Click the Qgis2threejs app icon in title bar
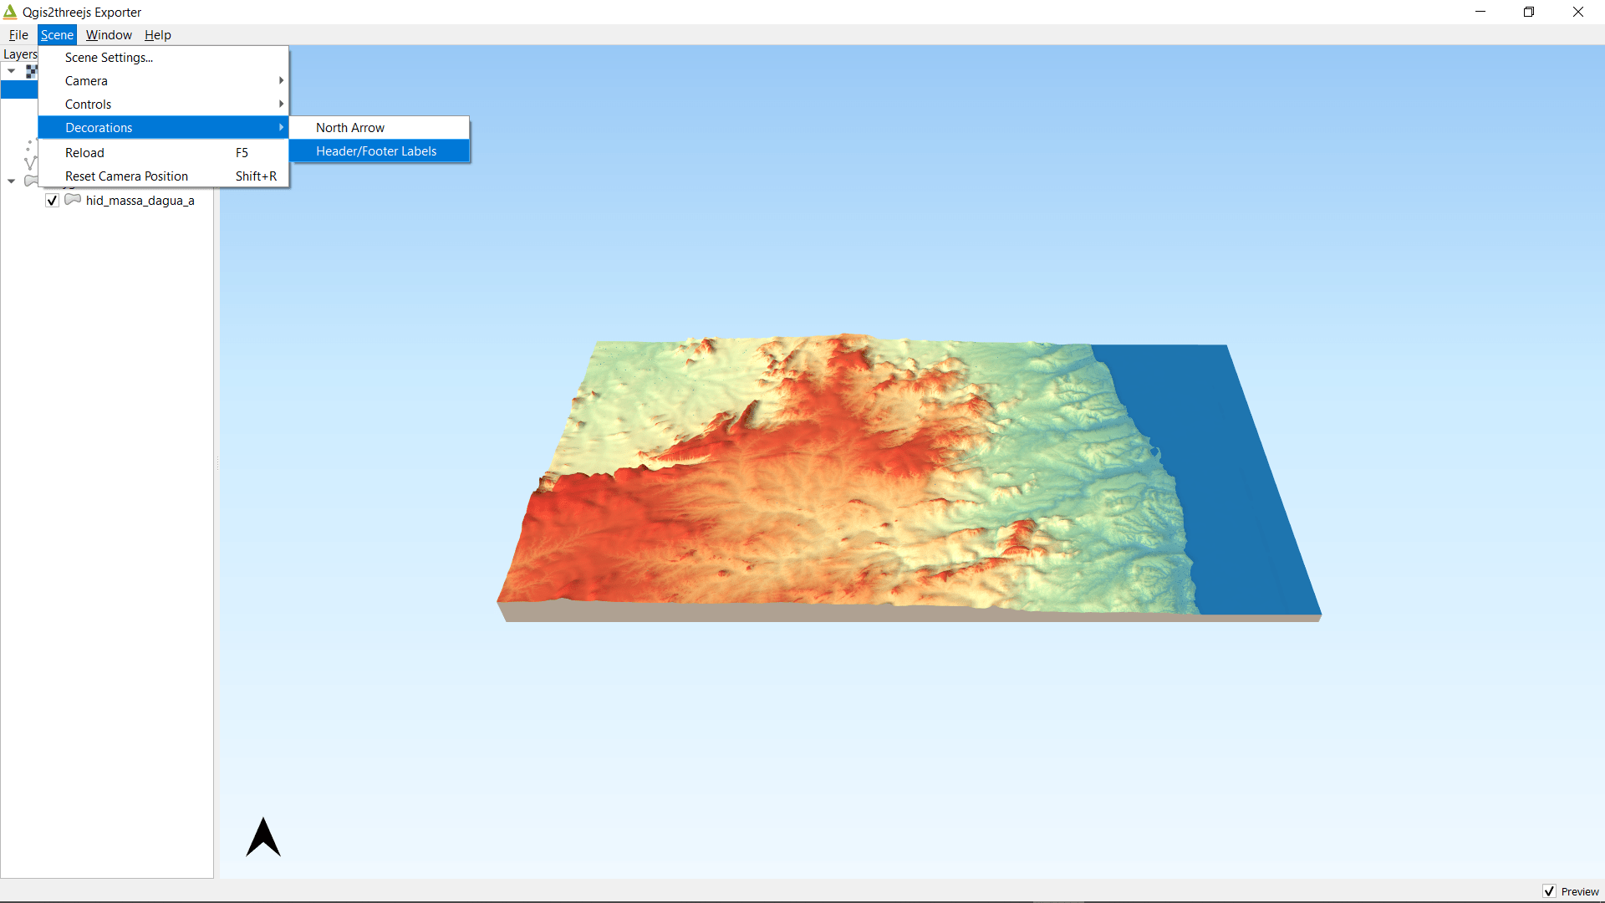 tap(10, 12)
